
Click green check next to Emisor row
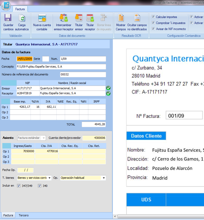click(108, 88)
